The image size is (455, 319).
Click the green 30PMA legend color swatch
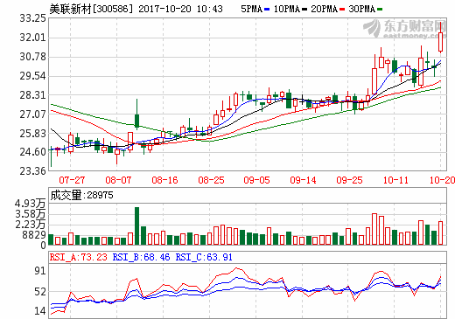380,10
